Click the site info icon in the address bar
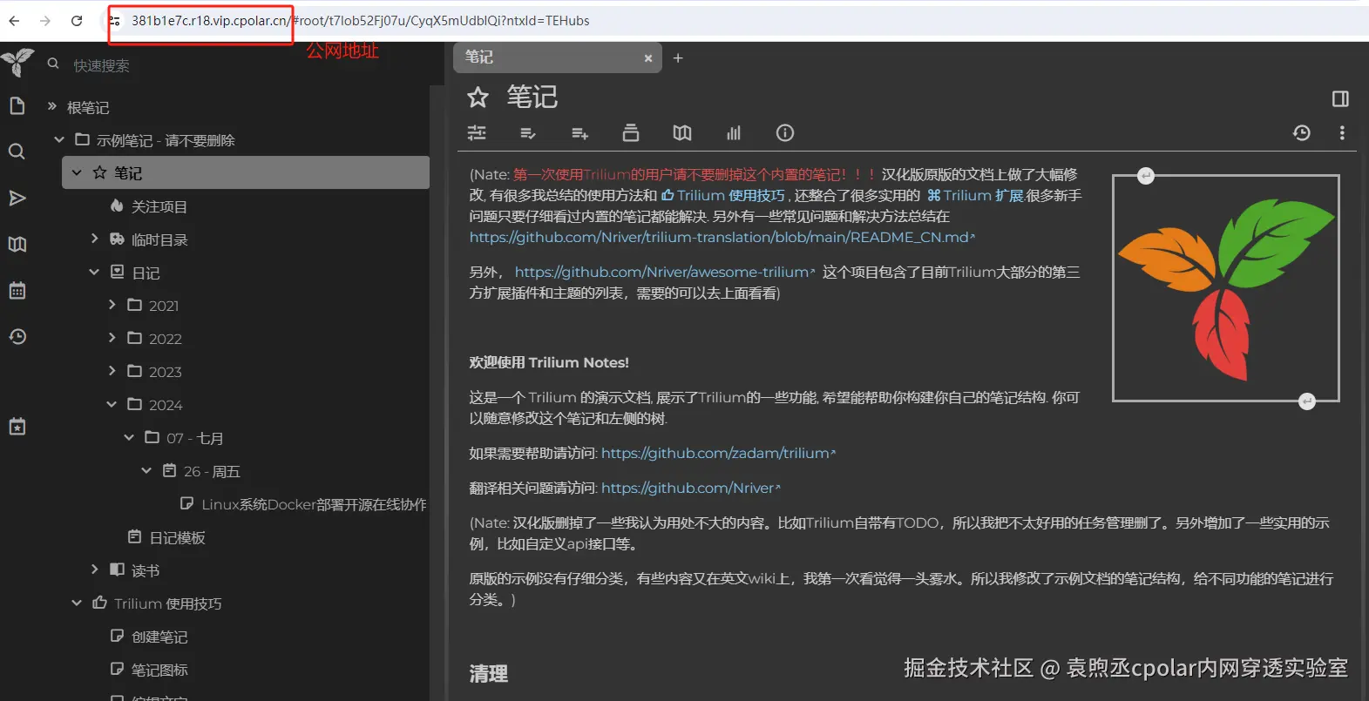The height and width of the screenshot is (701, 1369). [x=114, y=21]
